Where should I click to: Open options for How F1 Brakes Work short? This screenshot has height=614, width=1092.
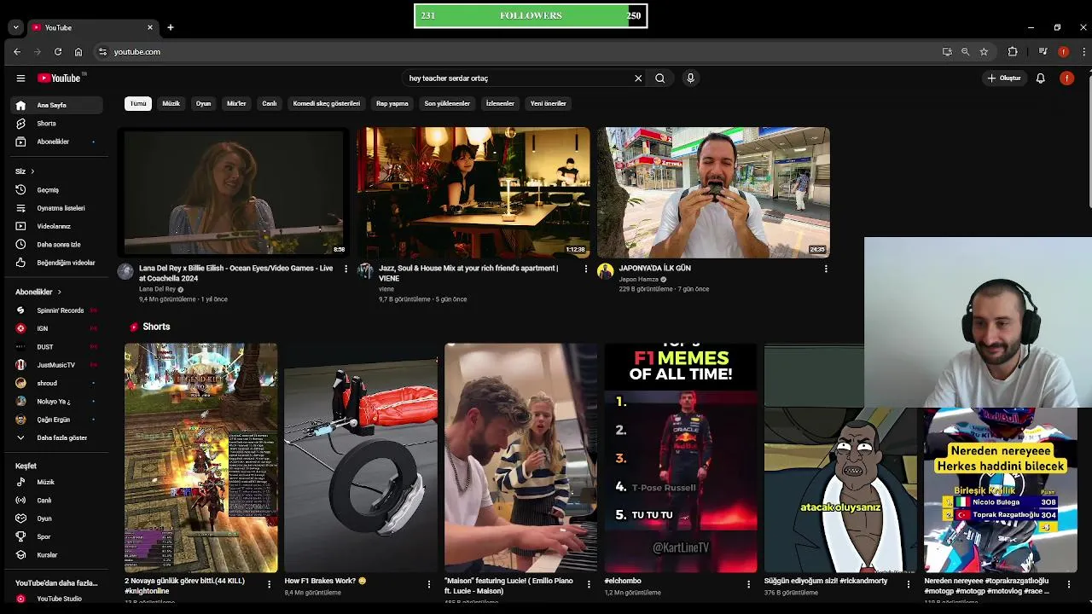[x=428, y=584]
